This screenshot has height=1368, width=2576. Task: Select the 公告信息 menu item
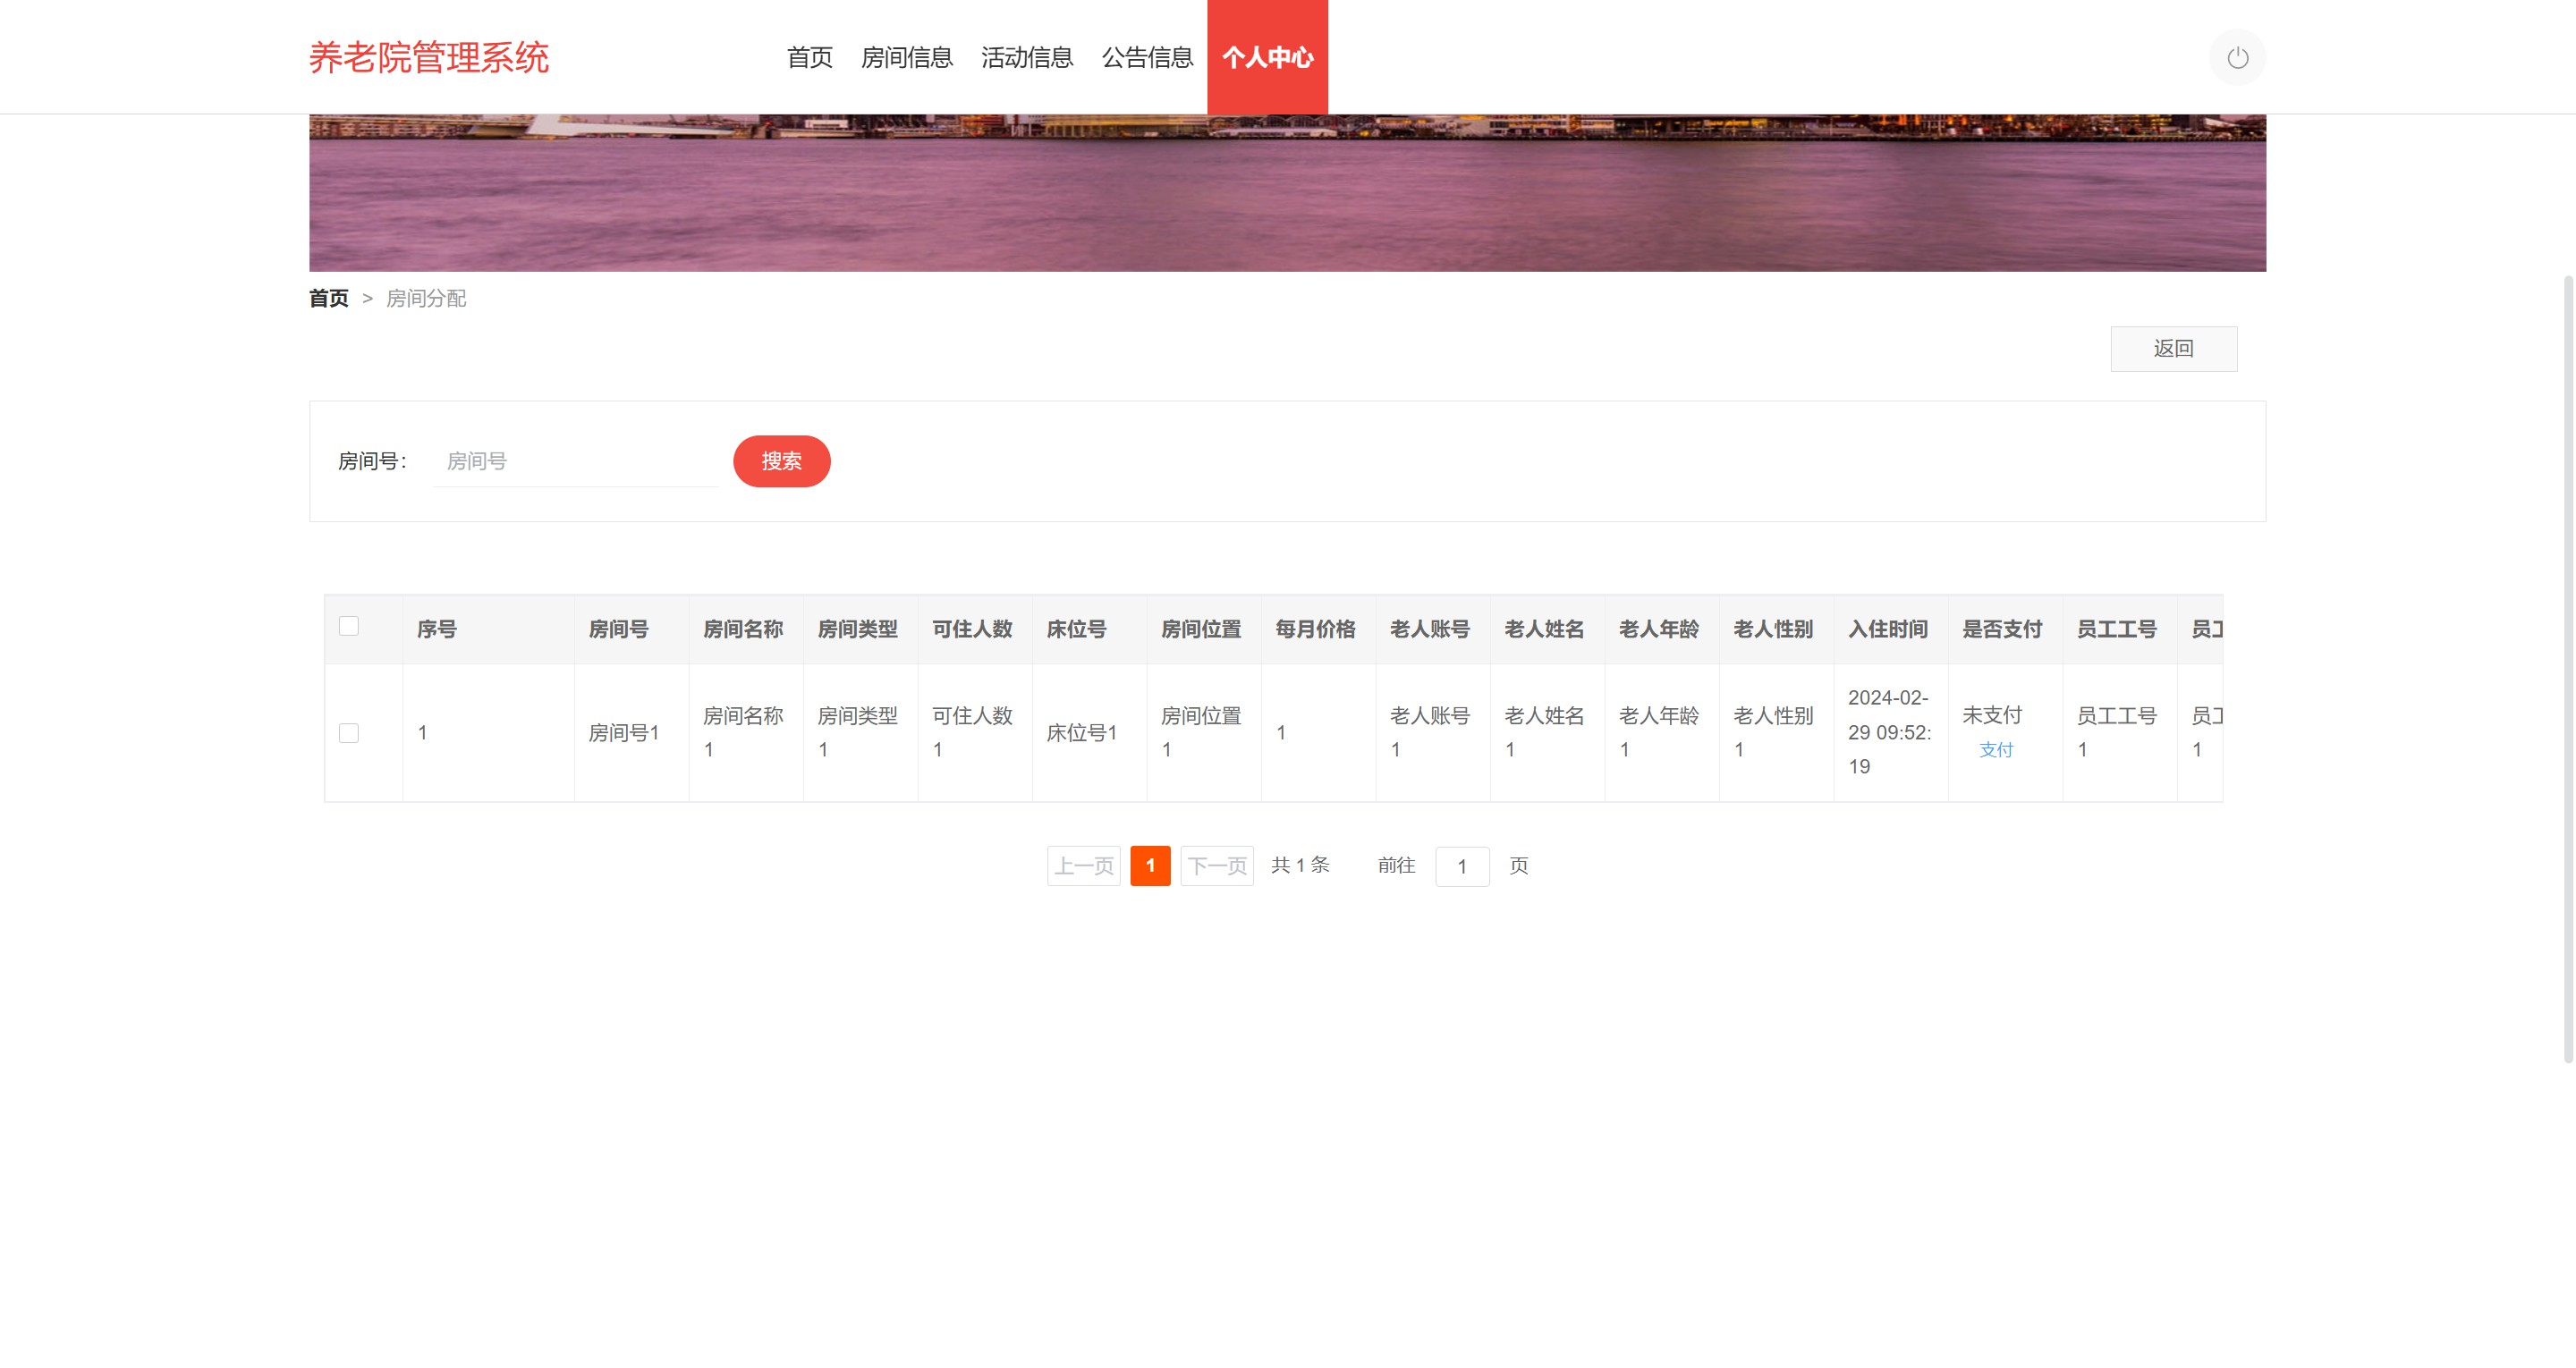(x=1147, y=57)
